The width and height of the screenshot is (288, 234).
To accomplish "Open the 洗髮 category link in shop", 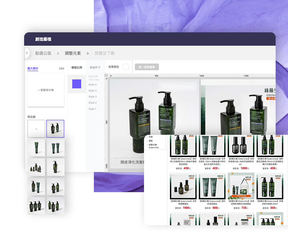I will pyautogui.click(x=151, y=137).
